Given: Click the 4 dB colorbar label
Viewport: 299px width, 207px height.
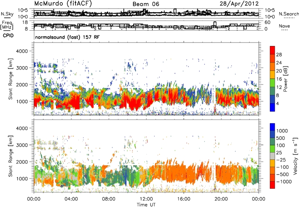Looking at the screenshot, I should point(277,104).
